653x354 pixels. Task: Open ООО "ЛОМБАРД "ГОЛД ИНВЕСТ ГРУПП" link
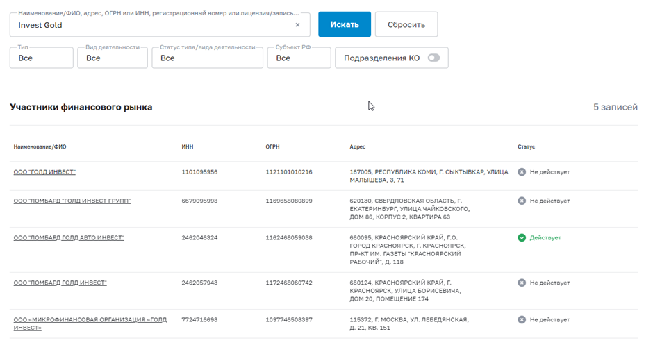click(72, 201)
